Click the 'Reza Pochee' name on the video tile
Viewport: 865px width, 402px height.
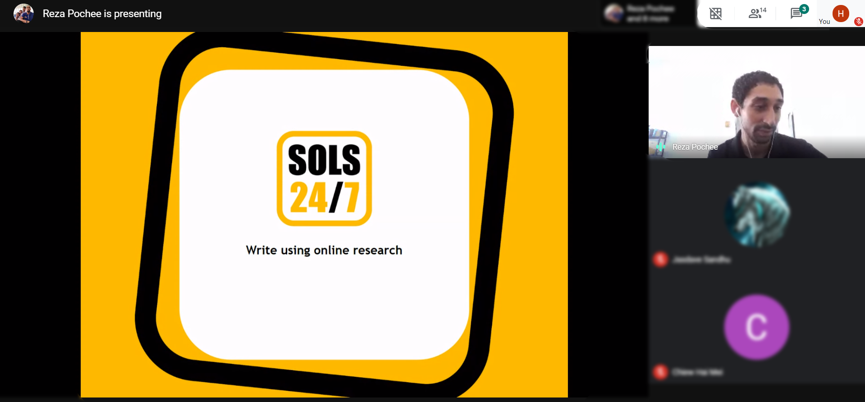[695, 147]
